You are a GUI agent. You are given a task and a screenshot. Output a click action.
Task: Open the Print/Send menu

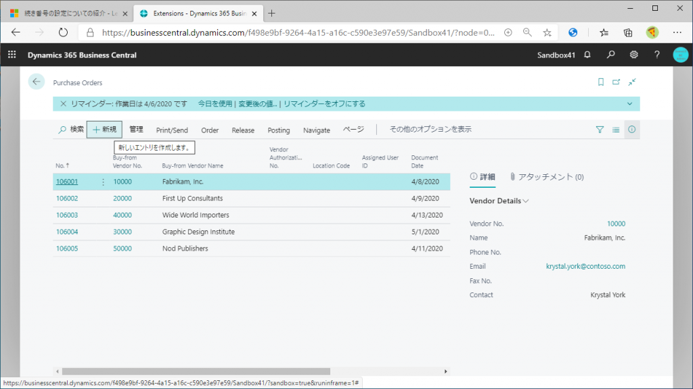(172, 130)
